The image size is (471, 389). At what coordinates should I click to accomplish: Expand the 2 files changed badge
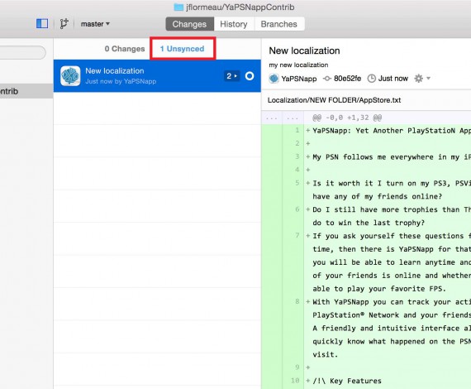click(x=231, y=76)
